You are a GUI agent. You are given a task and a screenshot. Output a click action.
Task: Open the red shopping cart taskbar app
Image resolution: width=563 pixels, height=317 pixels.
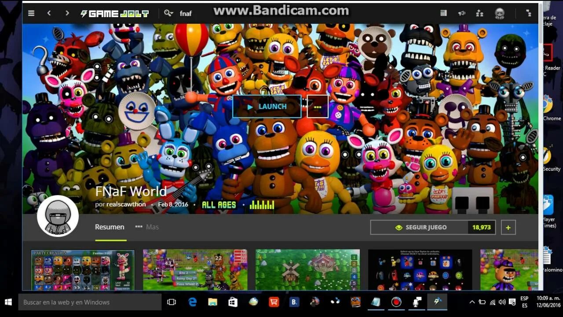click(x=274, y=302)
